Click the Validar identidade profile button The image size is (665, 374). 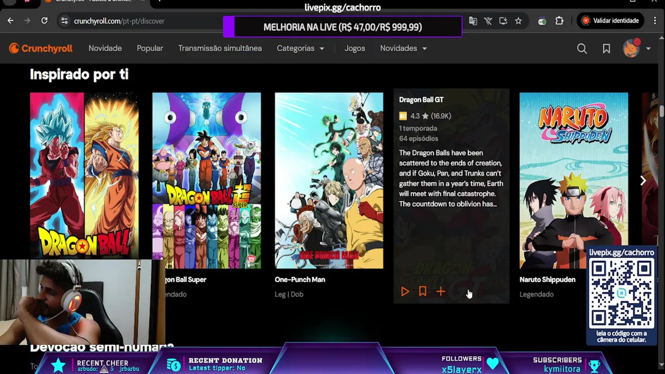point(610,21)
